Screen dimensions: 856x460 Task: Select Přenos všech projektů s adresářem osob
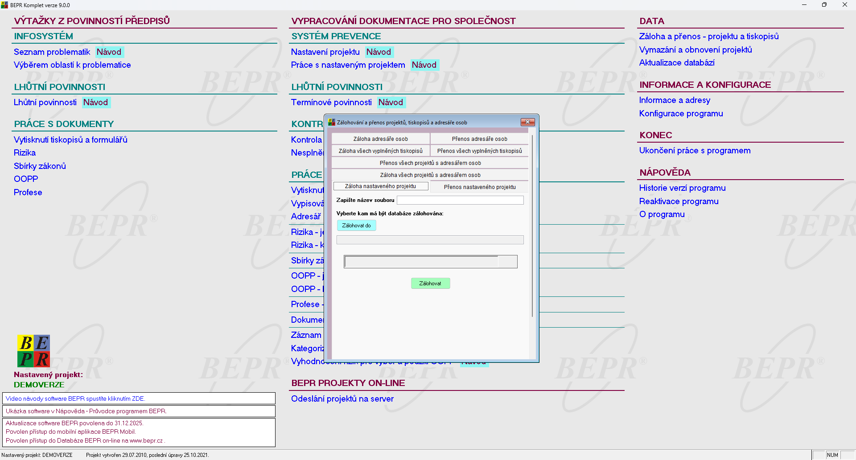click(x=430, y=163)
